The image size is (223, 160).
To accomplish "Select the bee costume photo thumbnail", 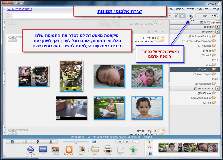I will [x=71, y=76].
